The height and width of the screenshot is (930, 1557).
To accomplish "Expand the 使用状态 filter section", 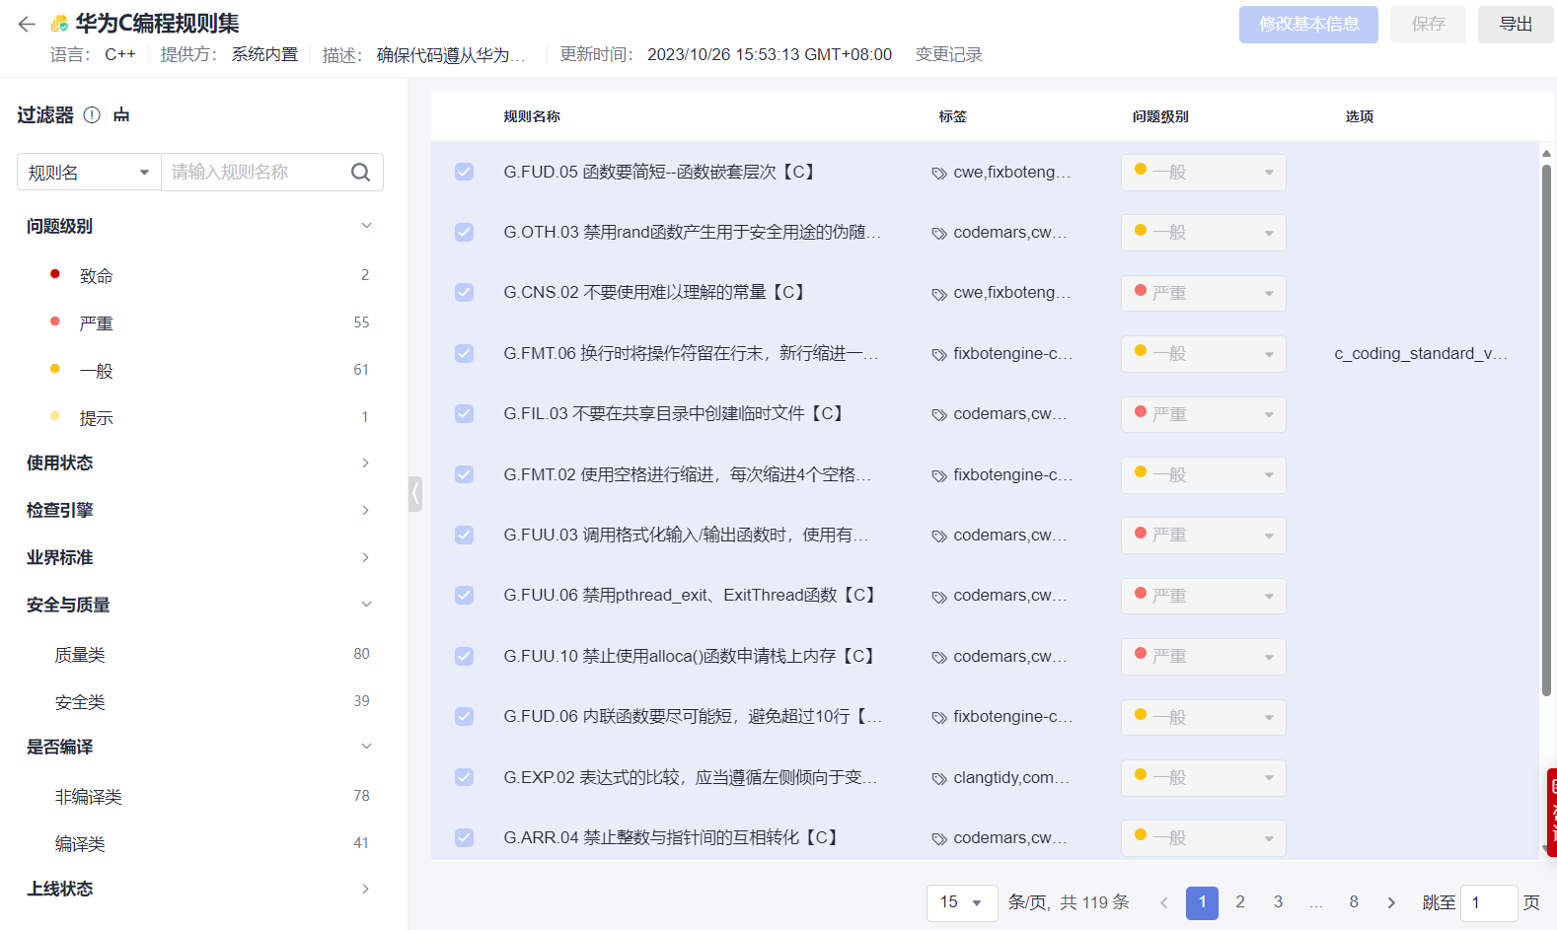I will coord(366,463).
